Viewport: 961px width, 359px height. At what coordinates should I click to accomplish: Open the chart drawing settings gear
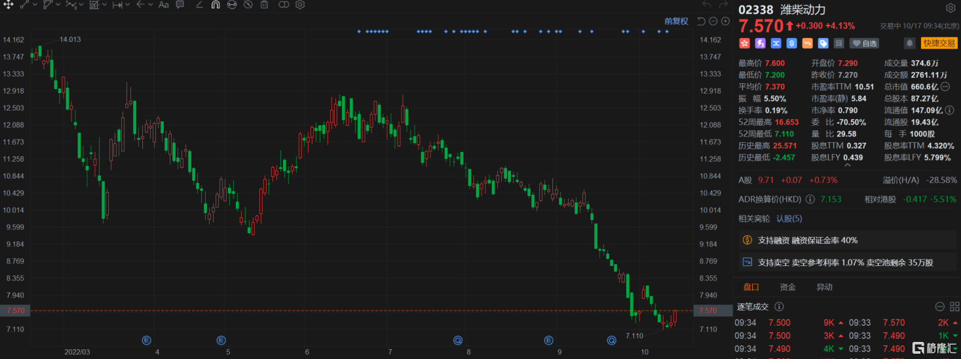(x=300, y=5)
